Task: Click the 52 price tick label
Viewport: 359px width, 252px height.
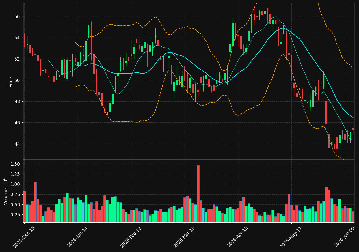Action: [x=18, y=59]
